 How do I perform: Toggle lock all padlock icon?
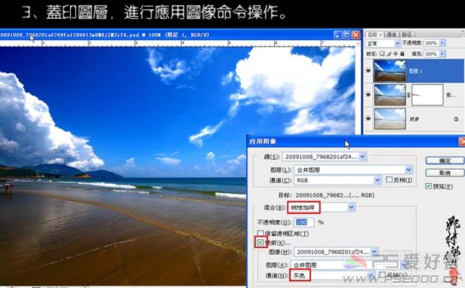pyautogui.click(x=402, y=54)
